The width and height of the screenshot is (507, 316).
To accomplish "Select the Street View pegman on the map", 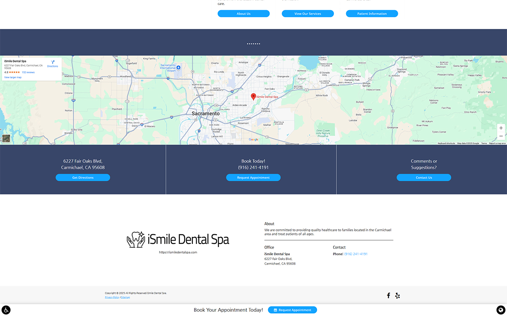I will tap(6, 138).
